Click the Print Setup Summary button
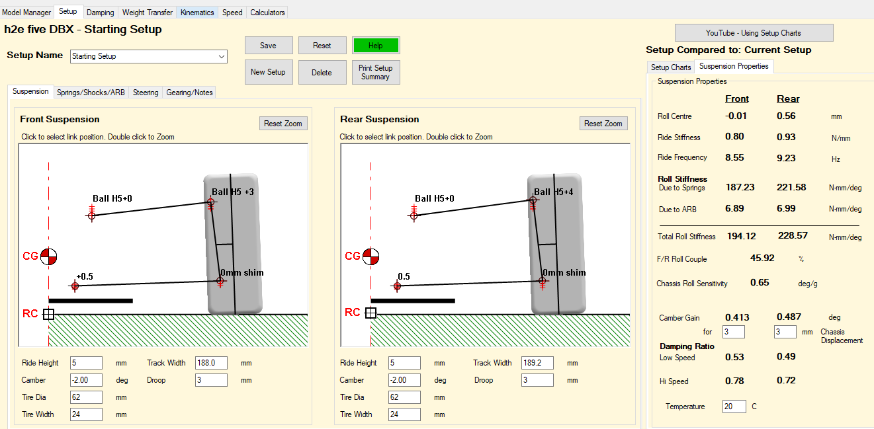This screenshot has width=874, height=429. coord(375,72)
